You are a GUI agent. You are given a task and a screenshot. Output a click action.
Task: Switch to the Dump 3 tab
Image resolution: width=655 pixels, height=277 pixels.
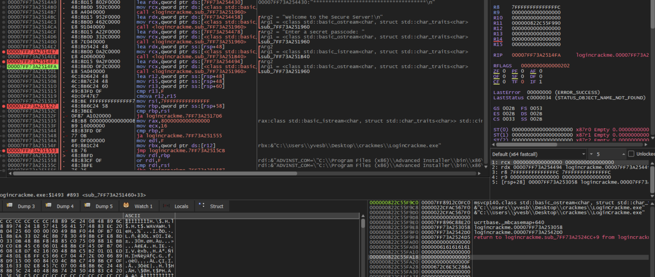coord(22,206)
